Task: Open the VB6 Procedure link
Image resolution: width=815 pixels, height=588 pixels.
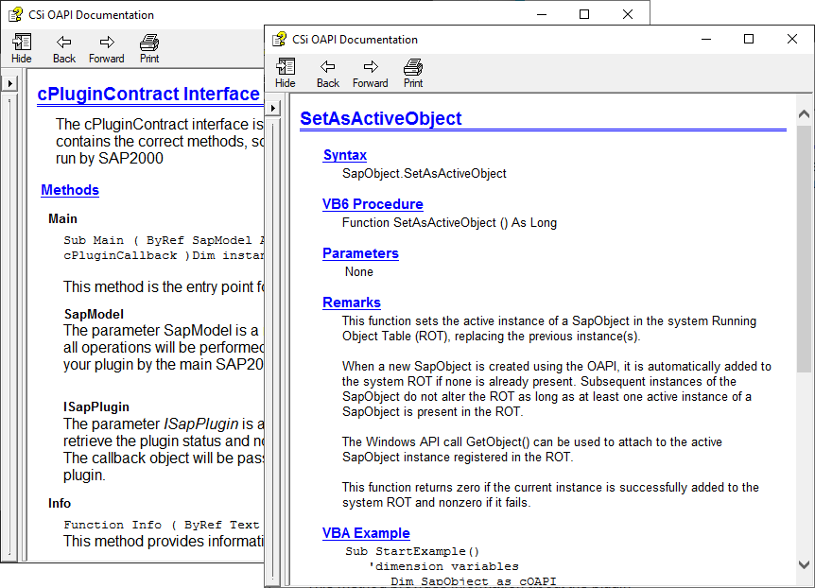Action: [373, 204]
